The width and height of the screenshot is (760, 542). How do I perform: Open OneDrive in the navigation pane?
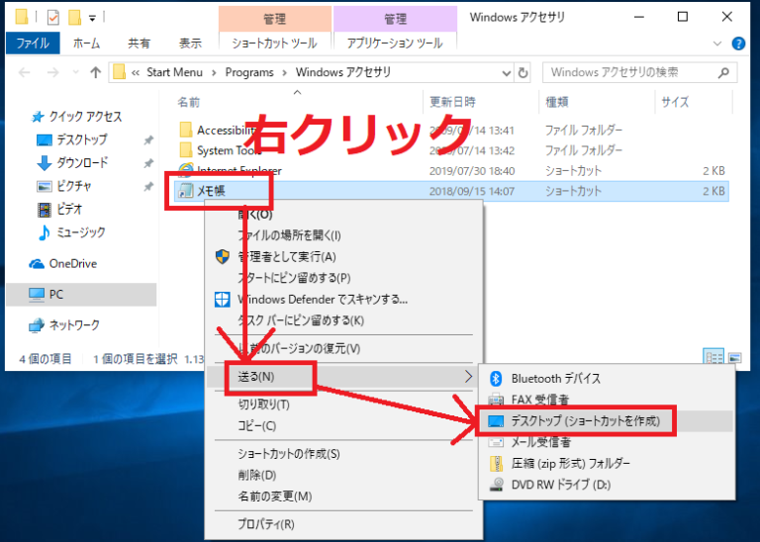tap(74, 263)
